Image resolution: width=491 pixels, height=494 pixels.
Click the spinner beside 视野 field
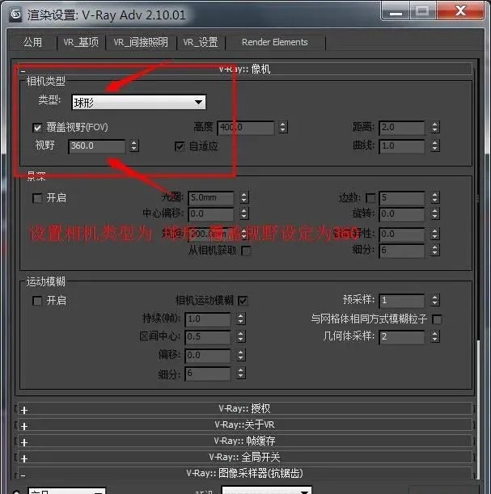tap(134, 146)
